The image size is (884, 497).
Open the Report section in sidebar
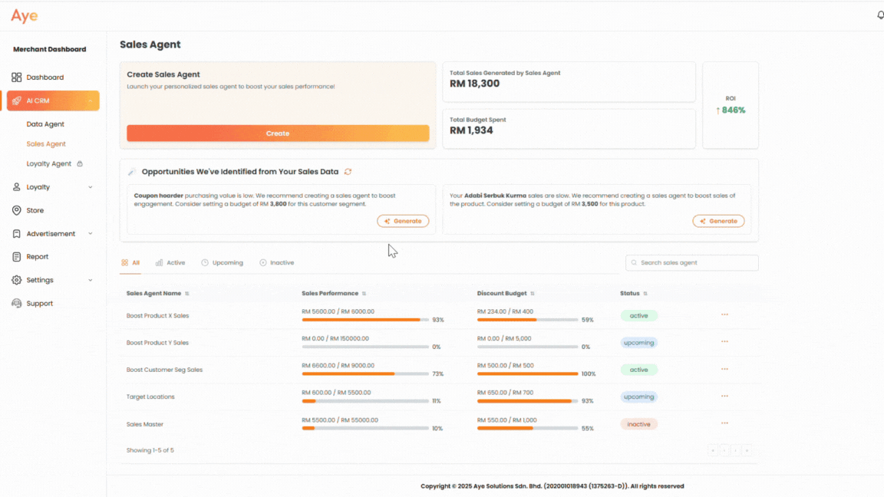pos(37,257)
